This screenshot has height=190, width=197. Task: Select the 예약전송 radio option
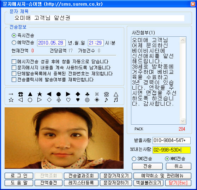coord(14,43)
